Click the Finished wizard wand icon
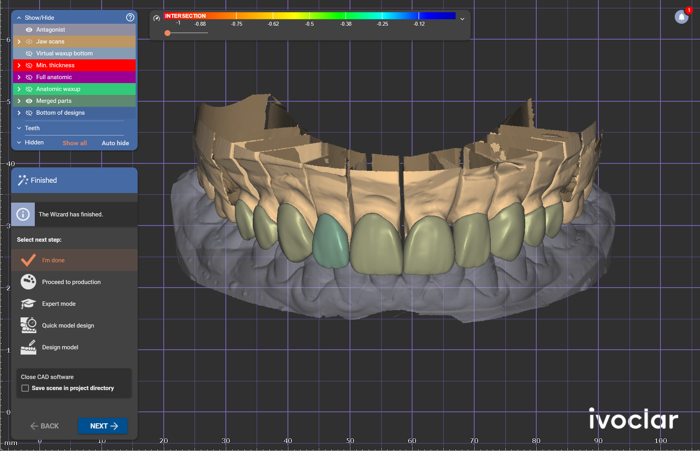Image resolution: width=700 pixels, height=451 pixels. (23, 180)
